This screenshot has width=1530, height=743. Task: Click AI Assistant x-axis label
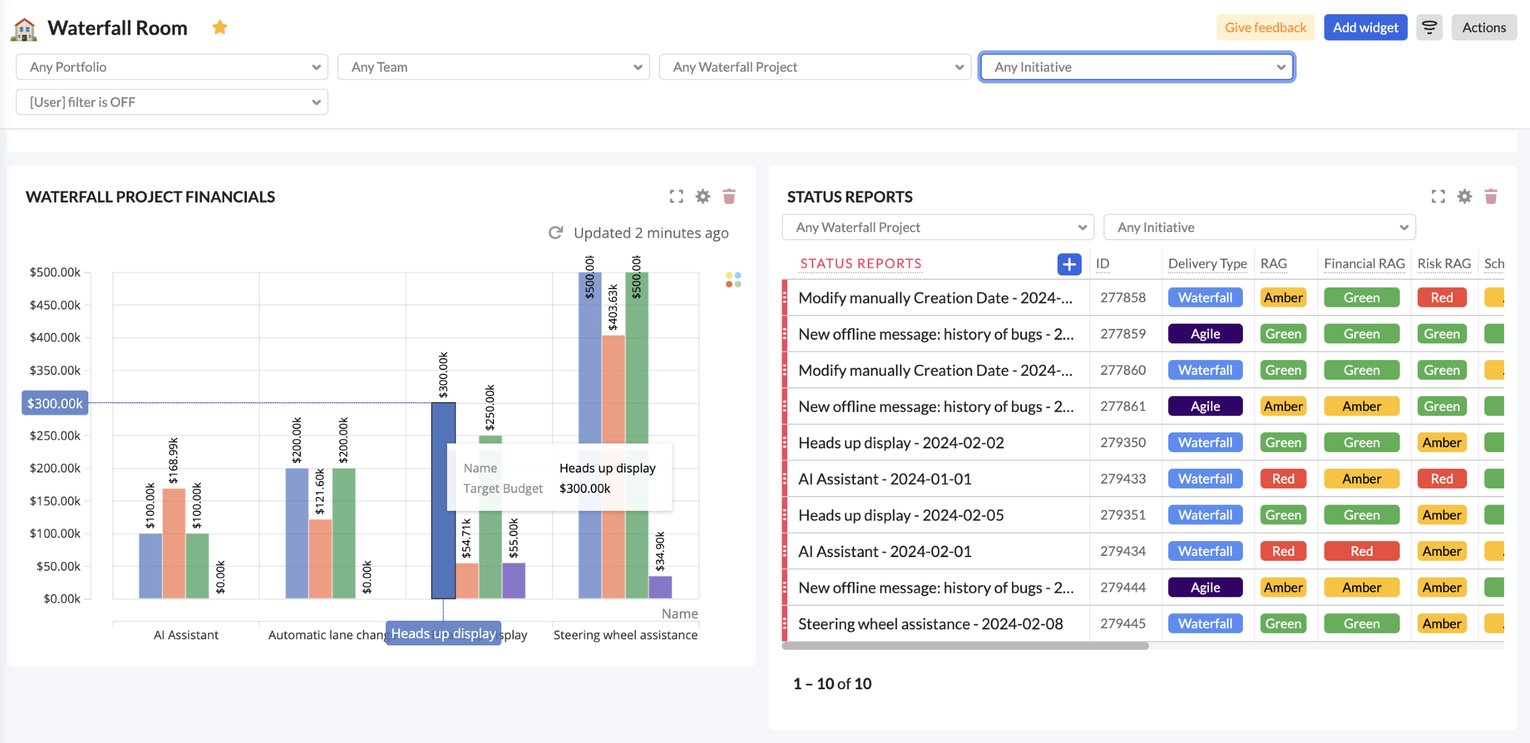pyautogui.click(x=186, y=635)
